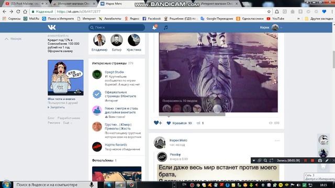
Task: Bookmark this page with the star
Action: (269, 11)
